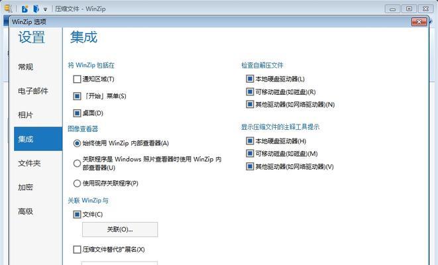The height and width of the screenshot is (265, 438).
Task: Select the highlighted 集成 tab
Action: 38,138
